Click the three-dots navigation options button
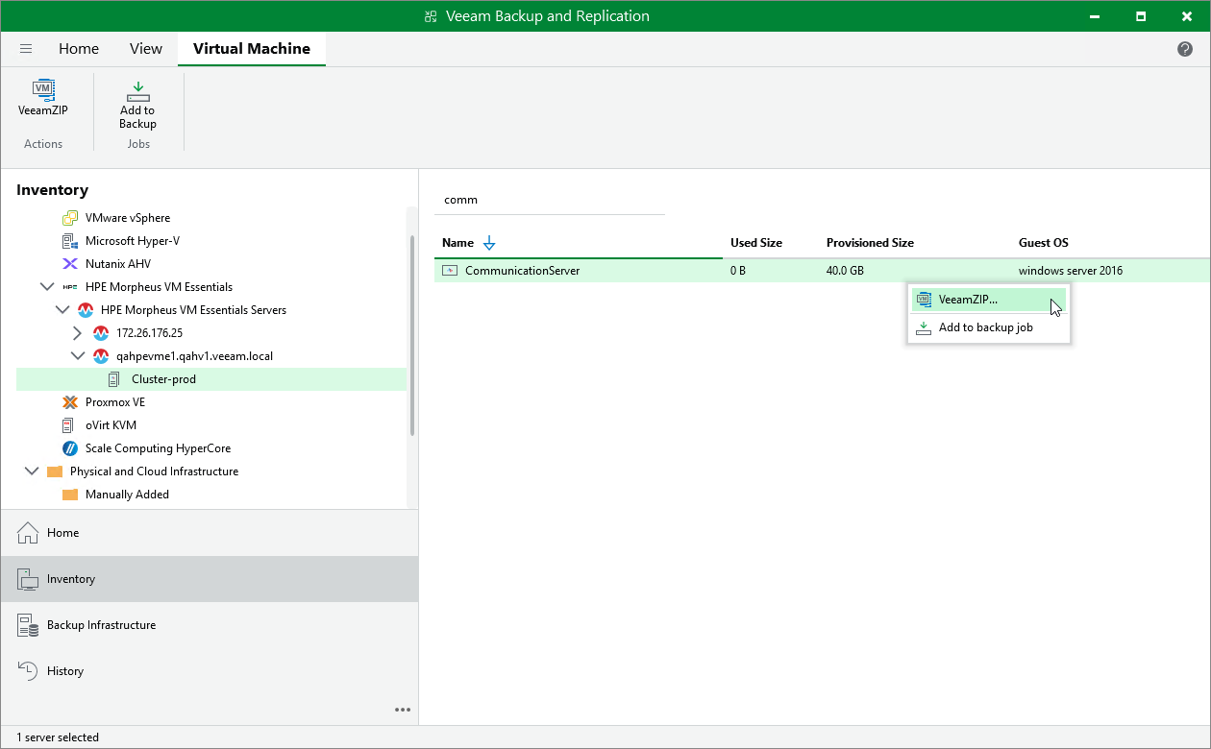Screen dimensions: 1211x749 pyautogui.click(x=403, y=710)
